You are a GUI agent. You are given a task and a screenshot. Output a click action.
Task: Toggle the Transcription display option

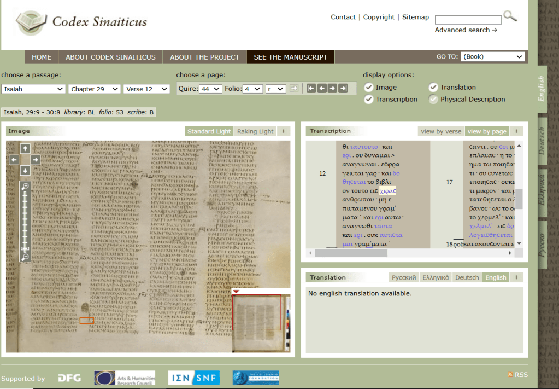pos(369,100)
